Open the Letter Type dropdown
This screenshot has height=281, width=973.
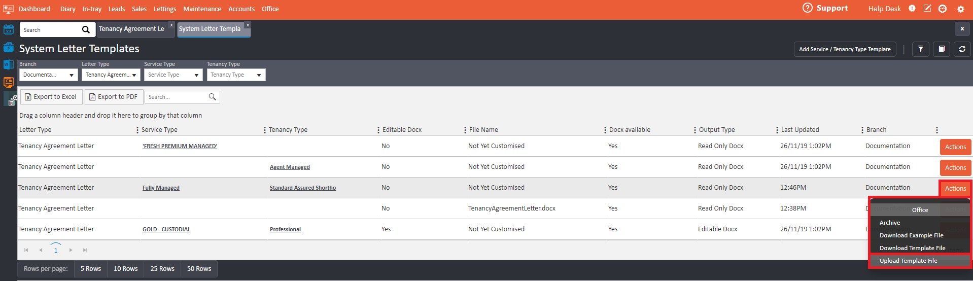click(x=111, y=75)
